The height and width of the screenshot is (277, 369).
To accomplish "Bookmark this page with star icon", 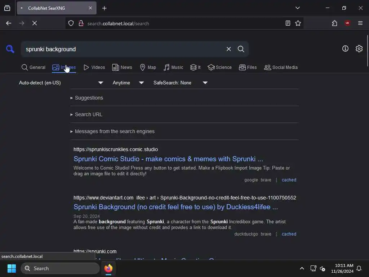I will coord(298,23).
